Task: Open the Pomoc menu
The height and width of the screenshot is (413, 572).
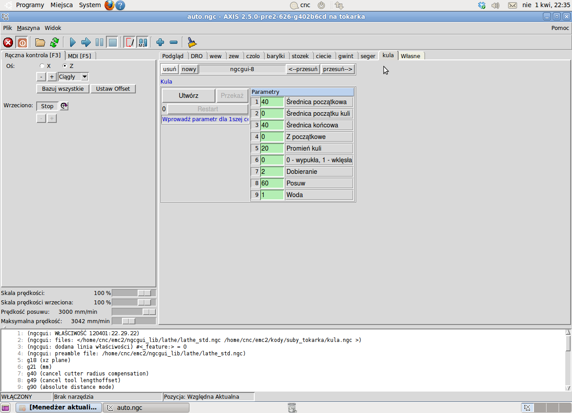Action: point(560,28)
